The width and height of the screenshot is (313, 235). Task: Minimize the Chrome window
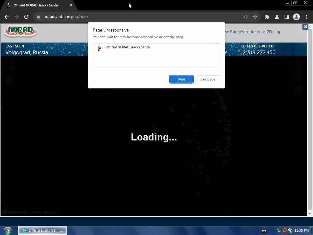tap(287, 3)
